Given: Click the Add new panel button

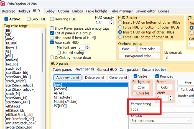Looking at the screenshot, I should pos(67,77).
